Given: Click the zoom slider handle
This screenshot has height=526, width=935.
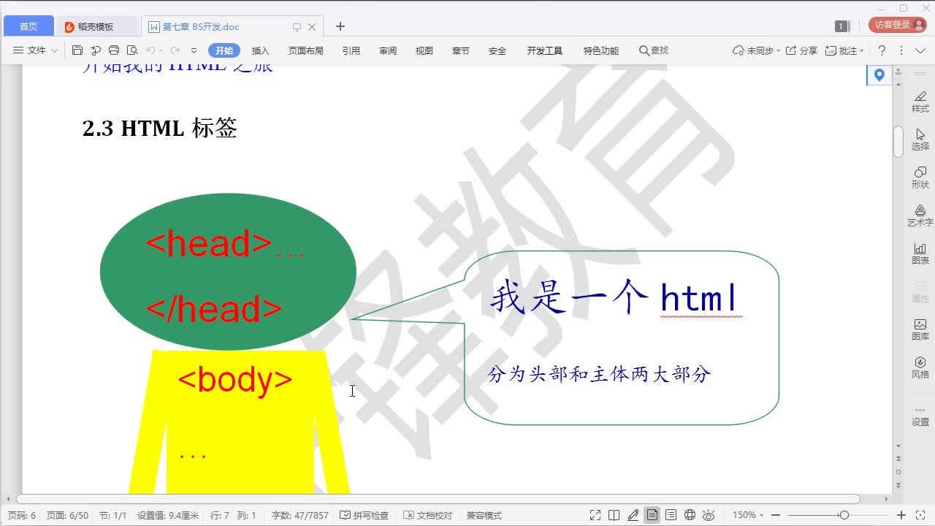Looking at the screenshot, I should tap(844, 515).
